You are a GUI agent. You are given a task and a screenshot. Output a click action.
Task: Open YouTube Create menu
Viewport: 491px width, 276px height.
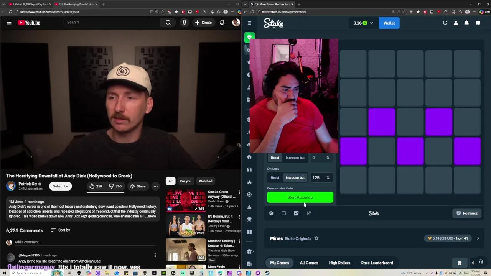[203, 23]
